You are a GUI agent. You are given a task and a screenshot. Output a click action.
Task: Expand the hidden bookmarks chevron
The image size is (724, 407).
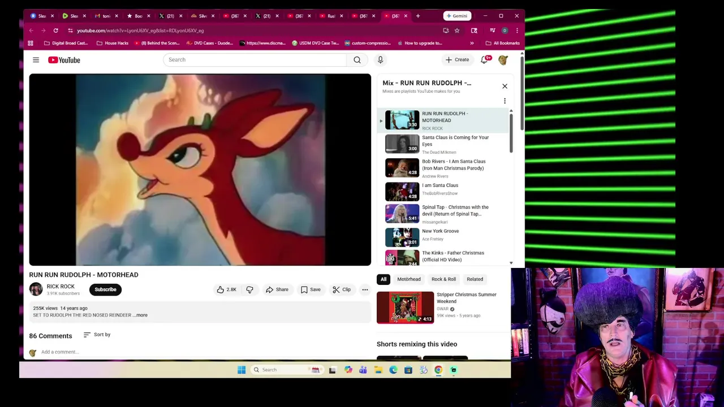(472, 43)
